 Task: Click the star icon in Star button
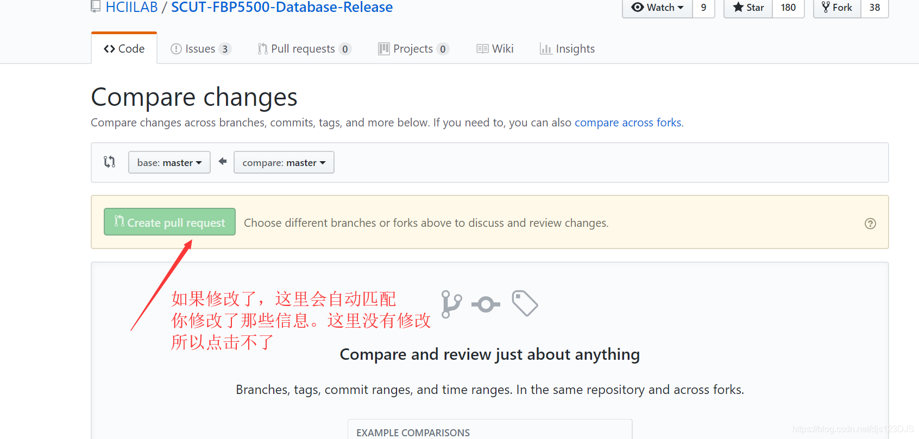[738, 7]
